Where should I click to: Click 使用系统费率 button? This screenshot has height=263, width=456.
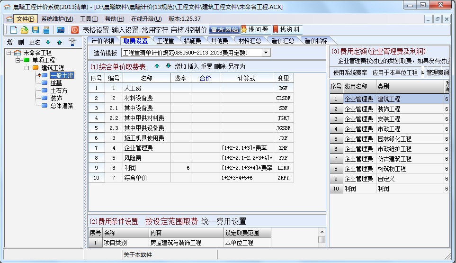coord(350,73)
